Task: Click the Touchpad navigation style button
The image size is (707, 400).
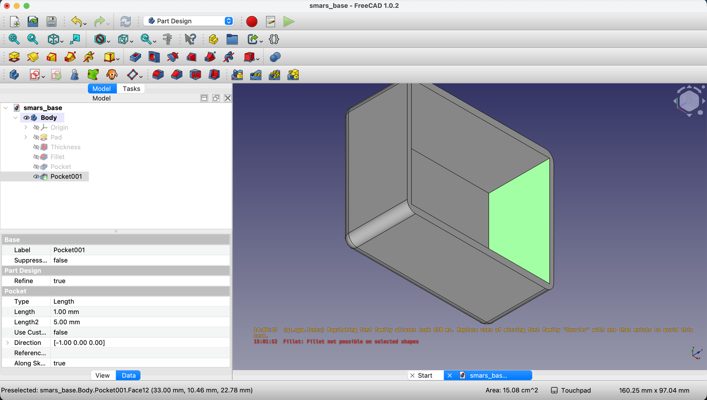Action: click(x=571, y=390)
